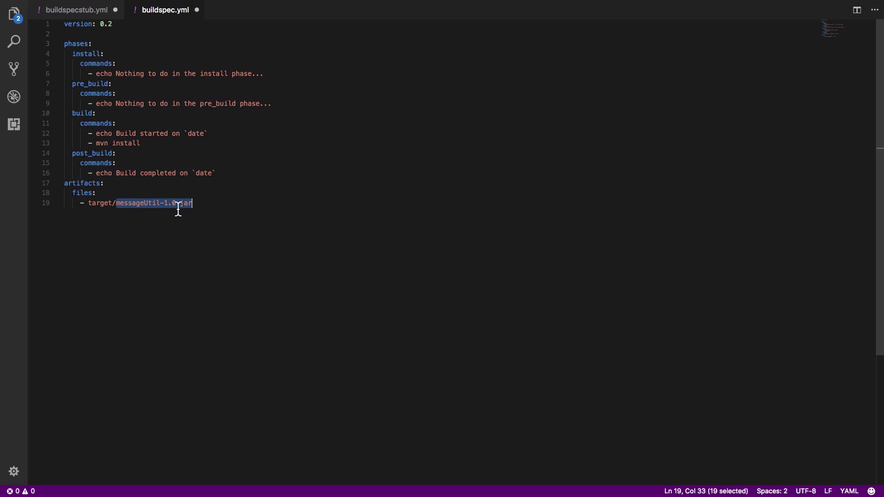Screen dimensions: 884x497
Task: Open the Source Control view
Action: tap(14, 69)
